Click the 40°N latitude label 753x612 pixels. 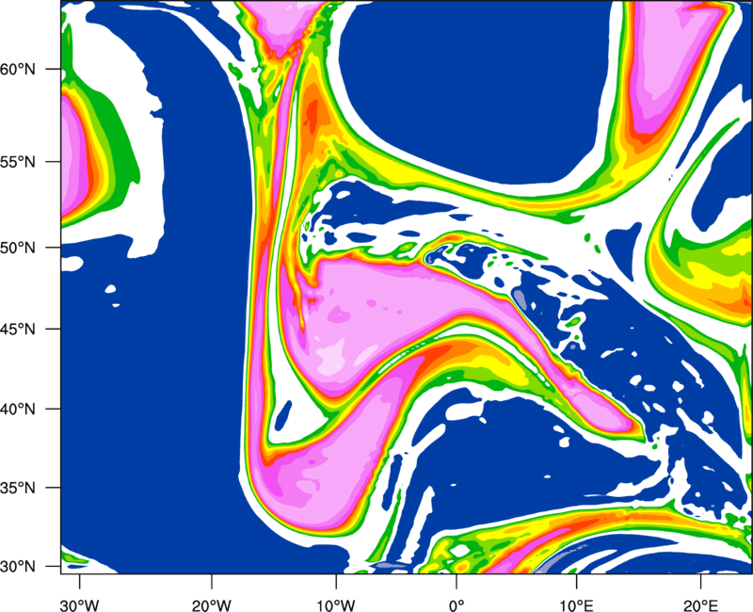tap(18, 410)
